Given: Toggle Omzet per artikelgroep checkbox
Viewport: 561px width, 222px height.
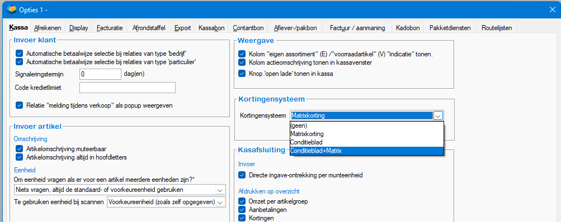Looking at the screenshot, I should pos(242,201).
